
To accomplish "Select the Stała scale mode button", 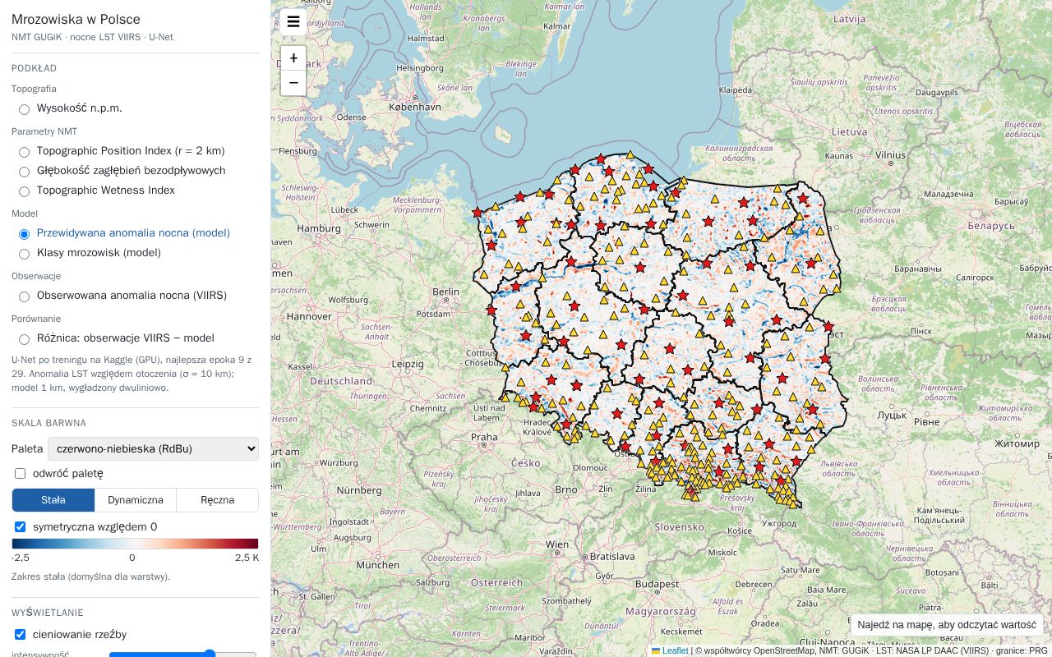I will 53,500.
